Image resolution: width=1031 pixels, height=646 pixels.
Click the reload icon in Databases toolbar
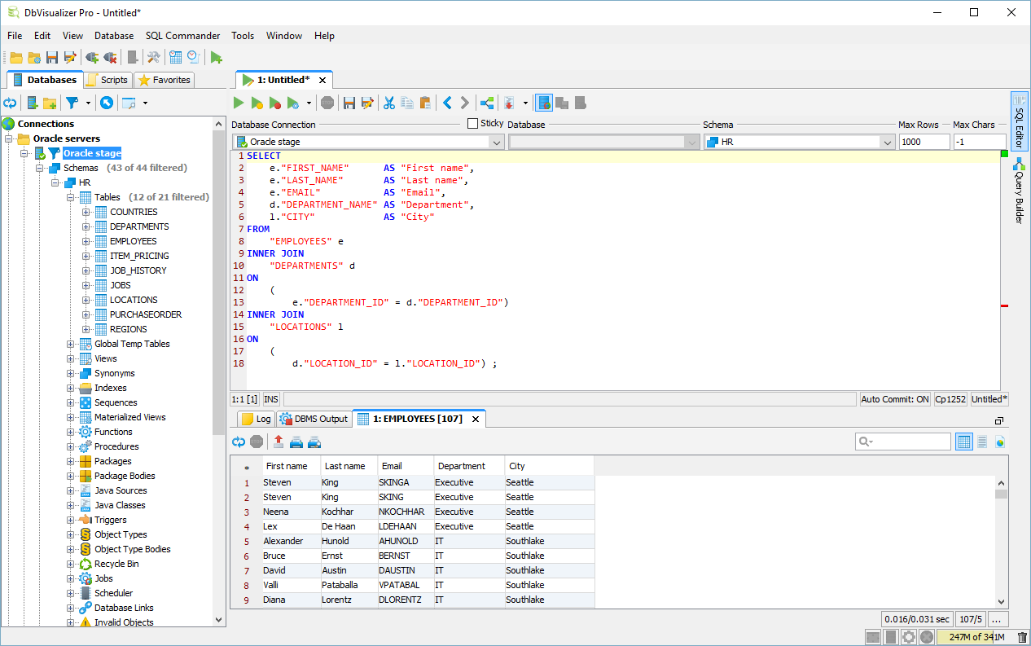[10, 103]
